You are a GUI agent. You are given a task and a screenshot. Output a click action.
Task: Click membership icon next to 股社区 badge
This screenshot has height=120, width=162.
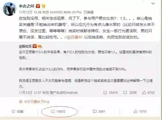(40, 47)
